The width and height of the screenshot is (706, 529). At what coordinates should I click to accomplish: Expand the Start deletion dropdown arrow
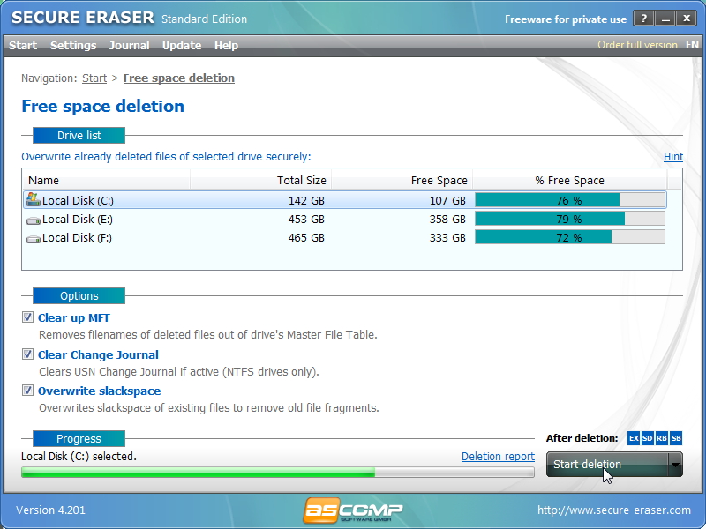click(675, 465)
